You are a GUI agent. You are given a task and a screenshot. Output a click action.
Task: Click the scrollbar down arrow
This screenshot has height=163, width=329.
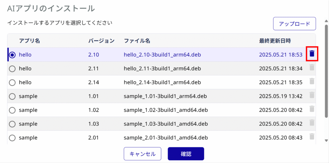pos(326,140)
